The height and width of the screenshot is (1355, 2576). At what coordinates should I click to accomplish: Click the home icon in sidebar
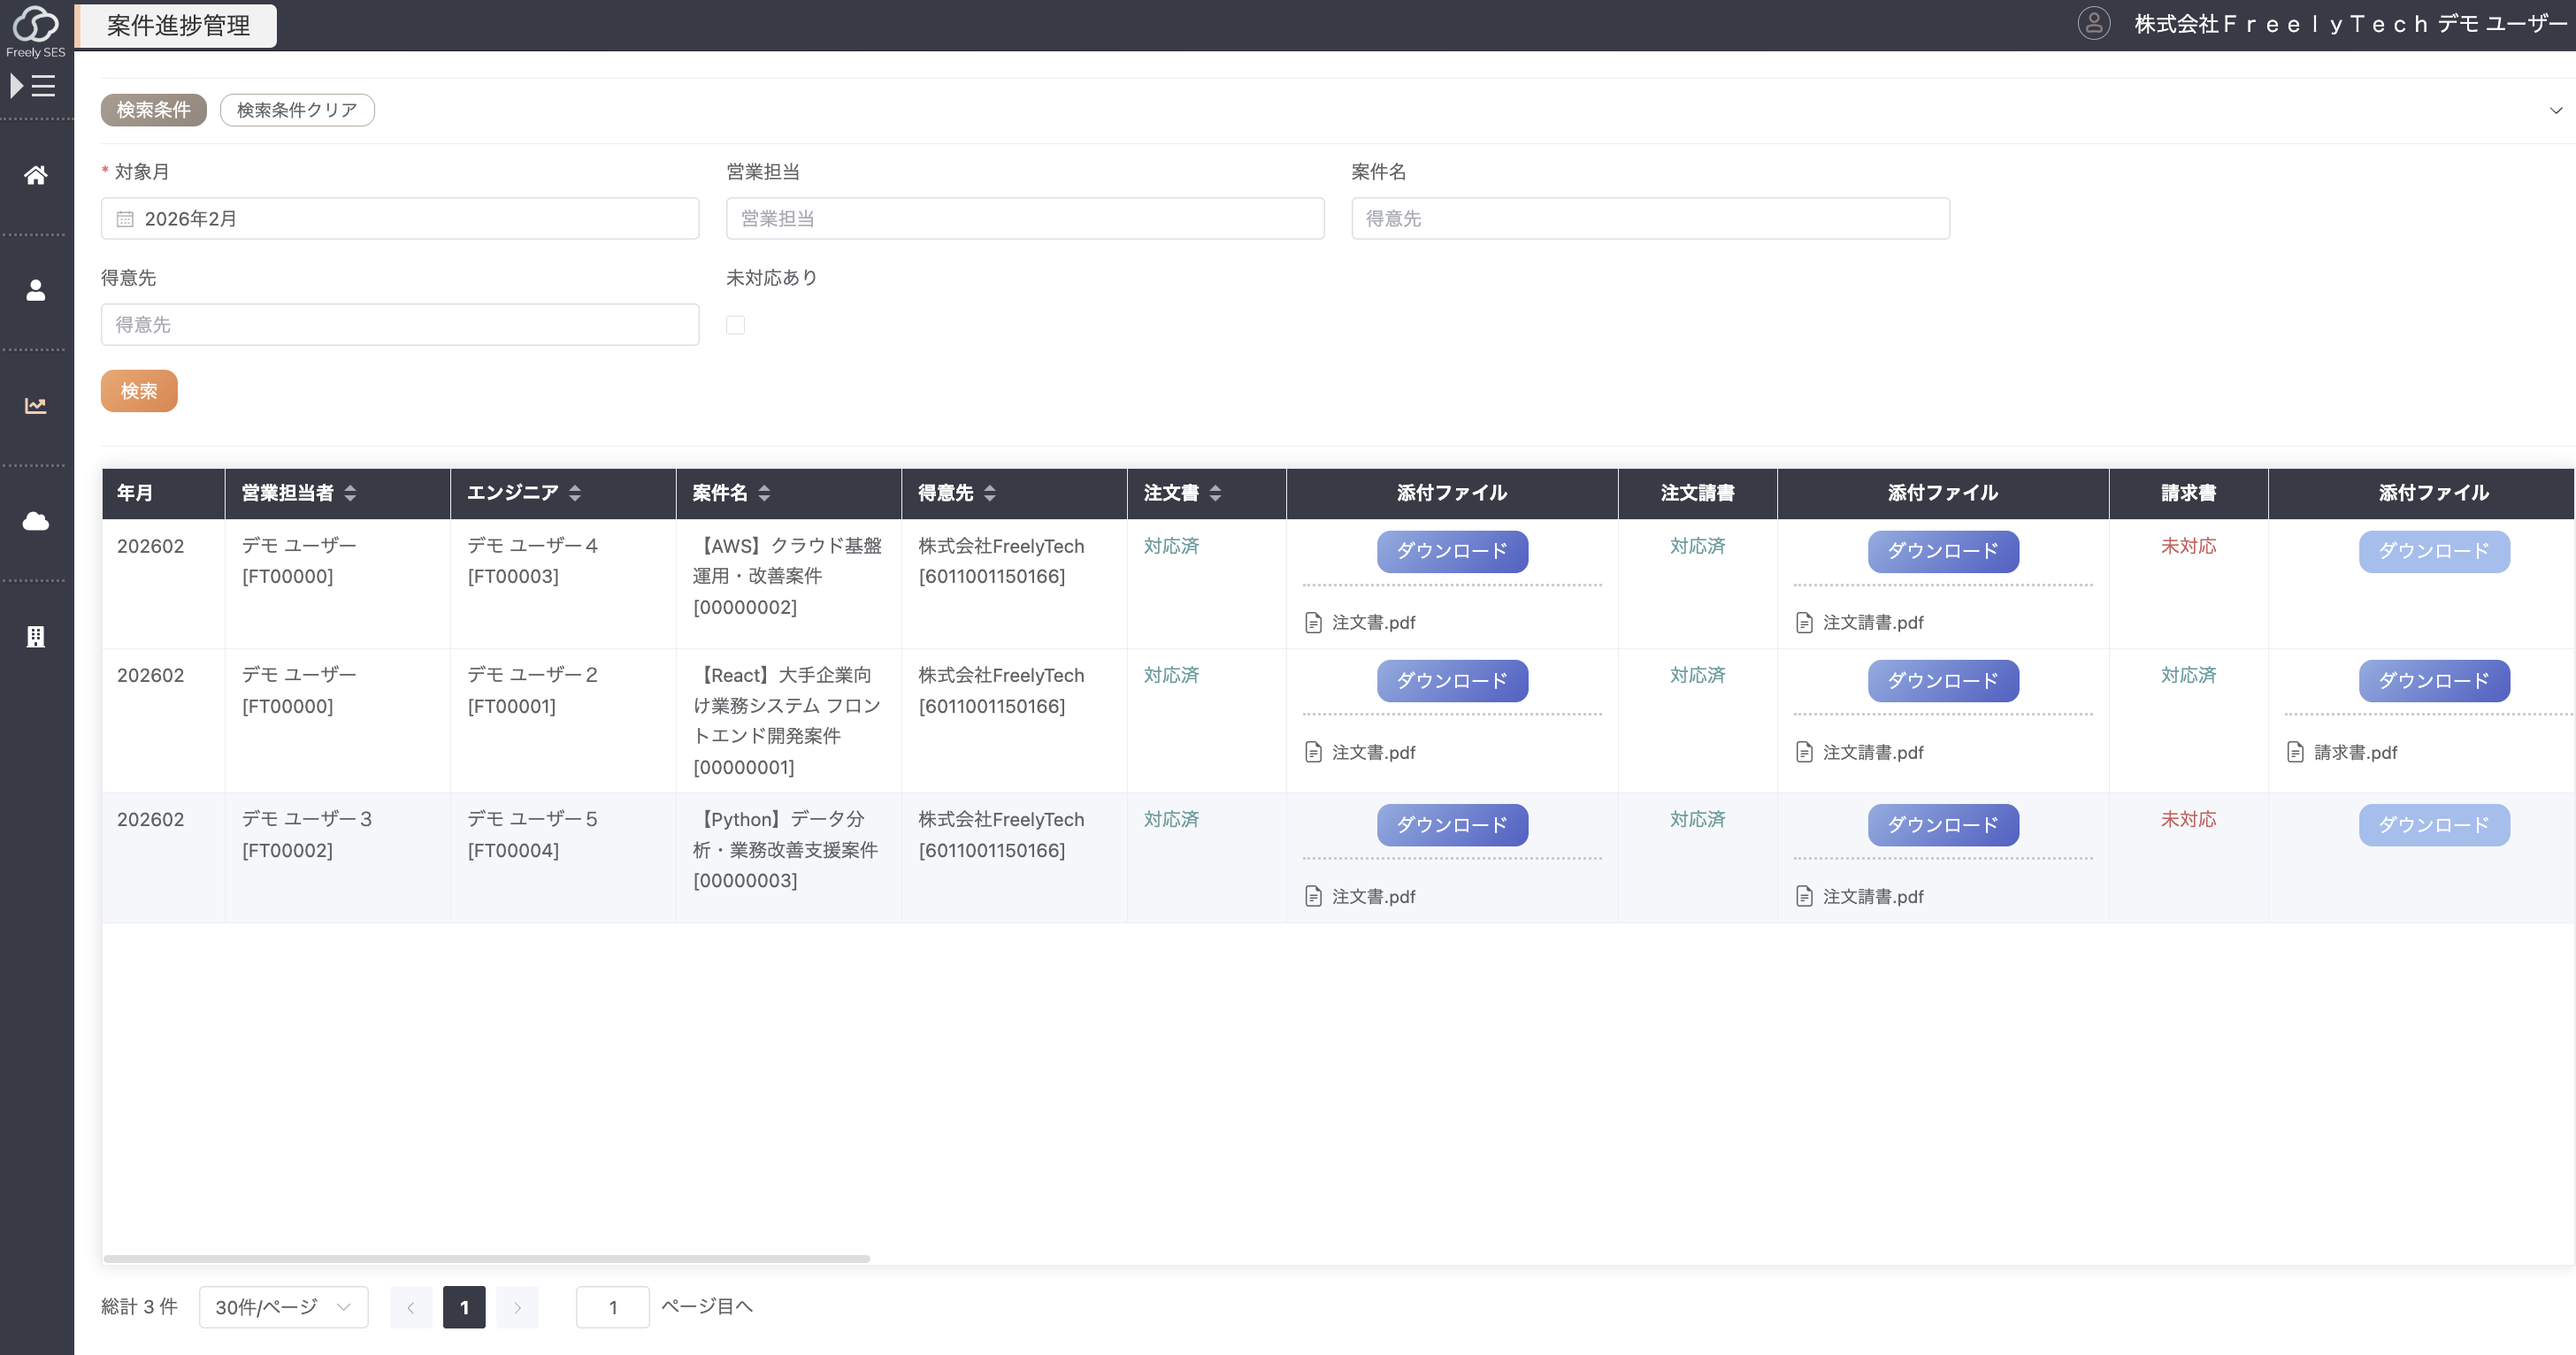[36, 175]
